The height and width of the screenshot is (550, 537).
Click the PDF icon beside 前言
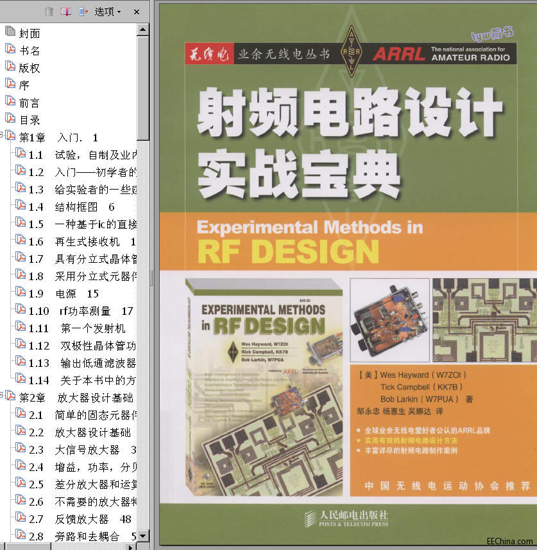click(10, 101)
